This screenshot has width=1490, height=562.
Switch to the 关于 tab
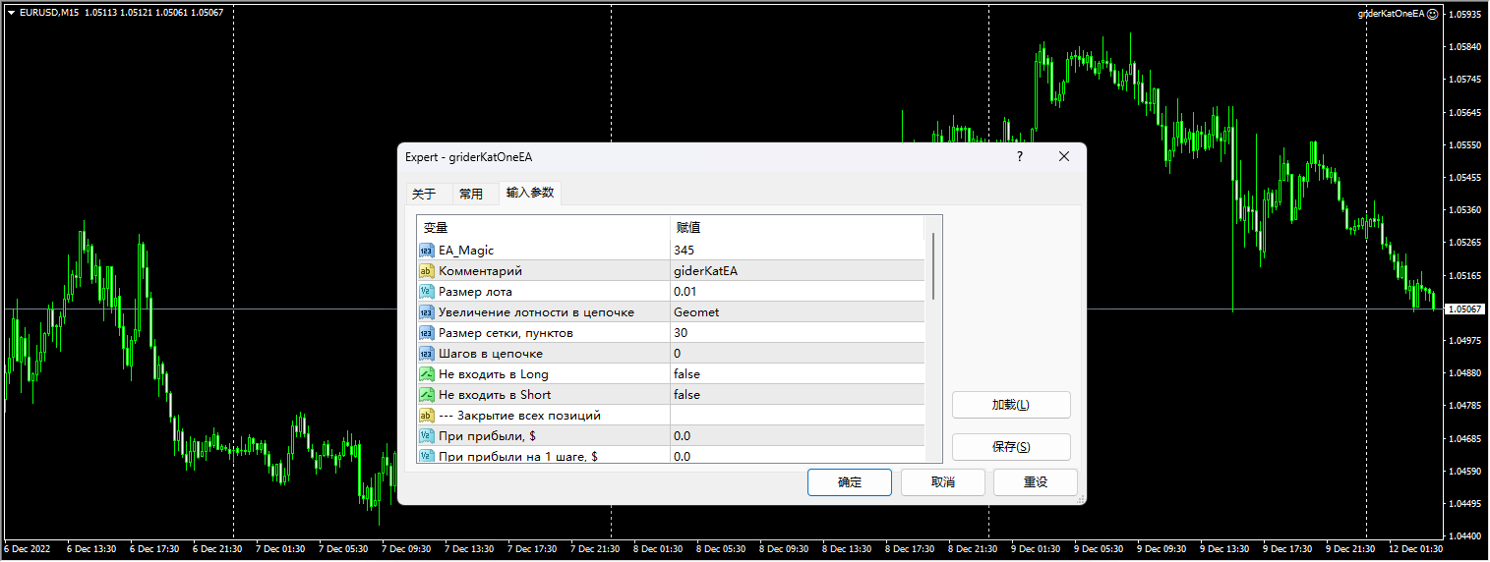pos(423,194)
